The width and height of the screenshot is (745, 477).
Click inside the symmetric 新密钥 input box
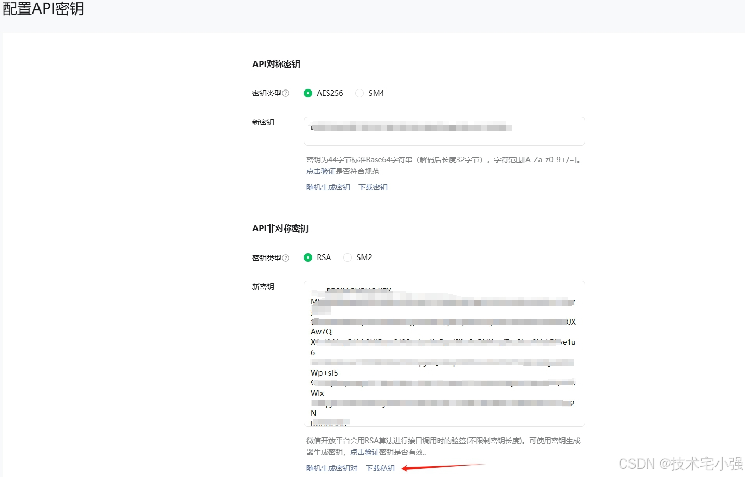(444, 131)
